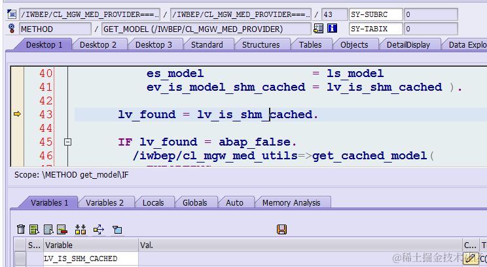Viewport: 487px width, 267px height.
Task: Click the first program name field
Action: 90,14
